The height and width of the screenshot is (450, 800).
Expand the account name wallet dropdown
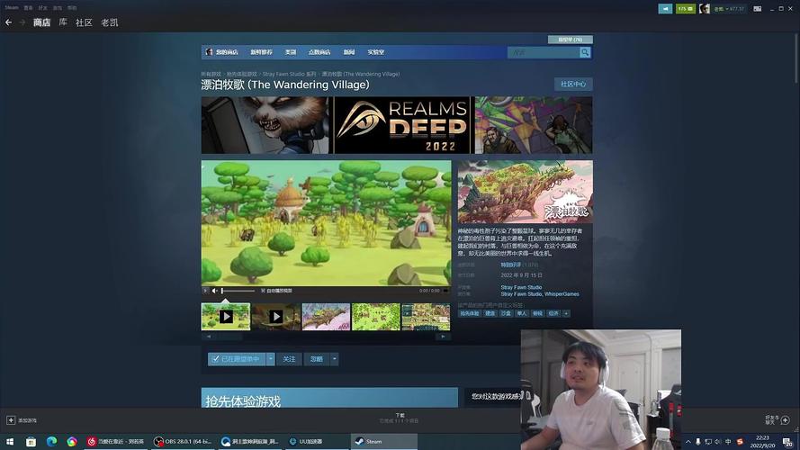coord(729,9)
